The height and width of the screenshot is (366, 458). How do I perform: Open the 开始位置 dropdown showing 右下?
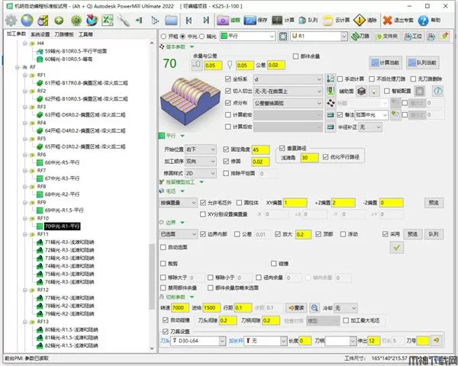pos(203,149)
